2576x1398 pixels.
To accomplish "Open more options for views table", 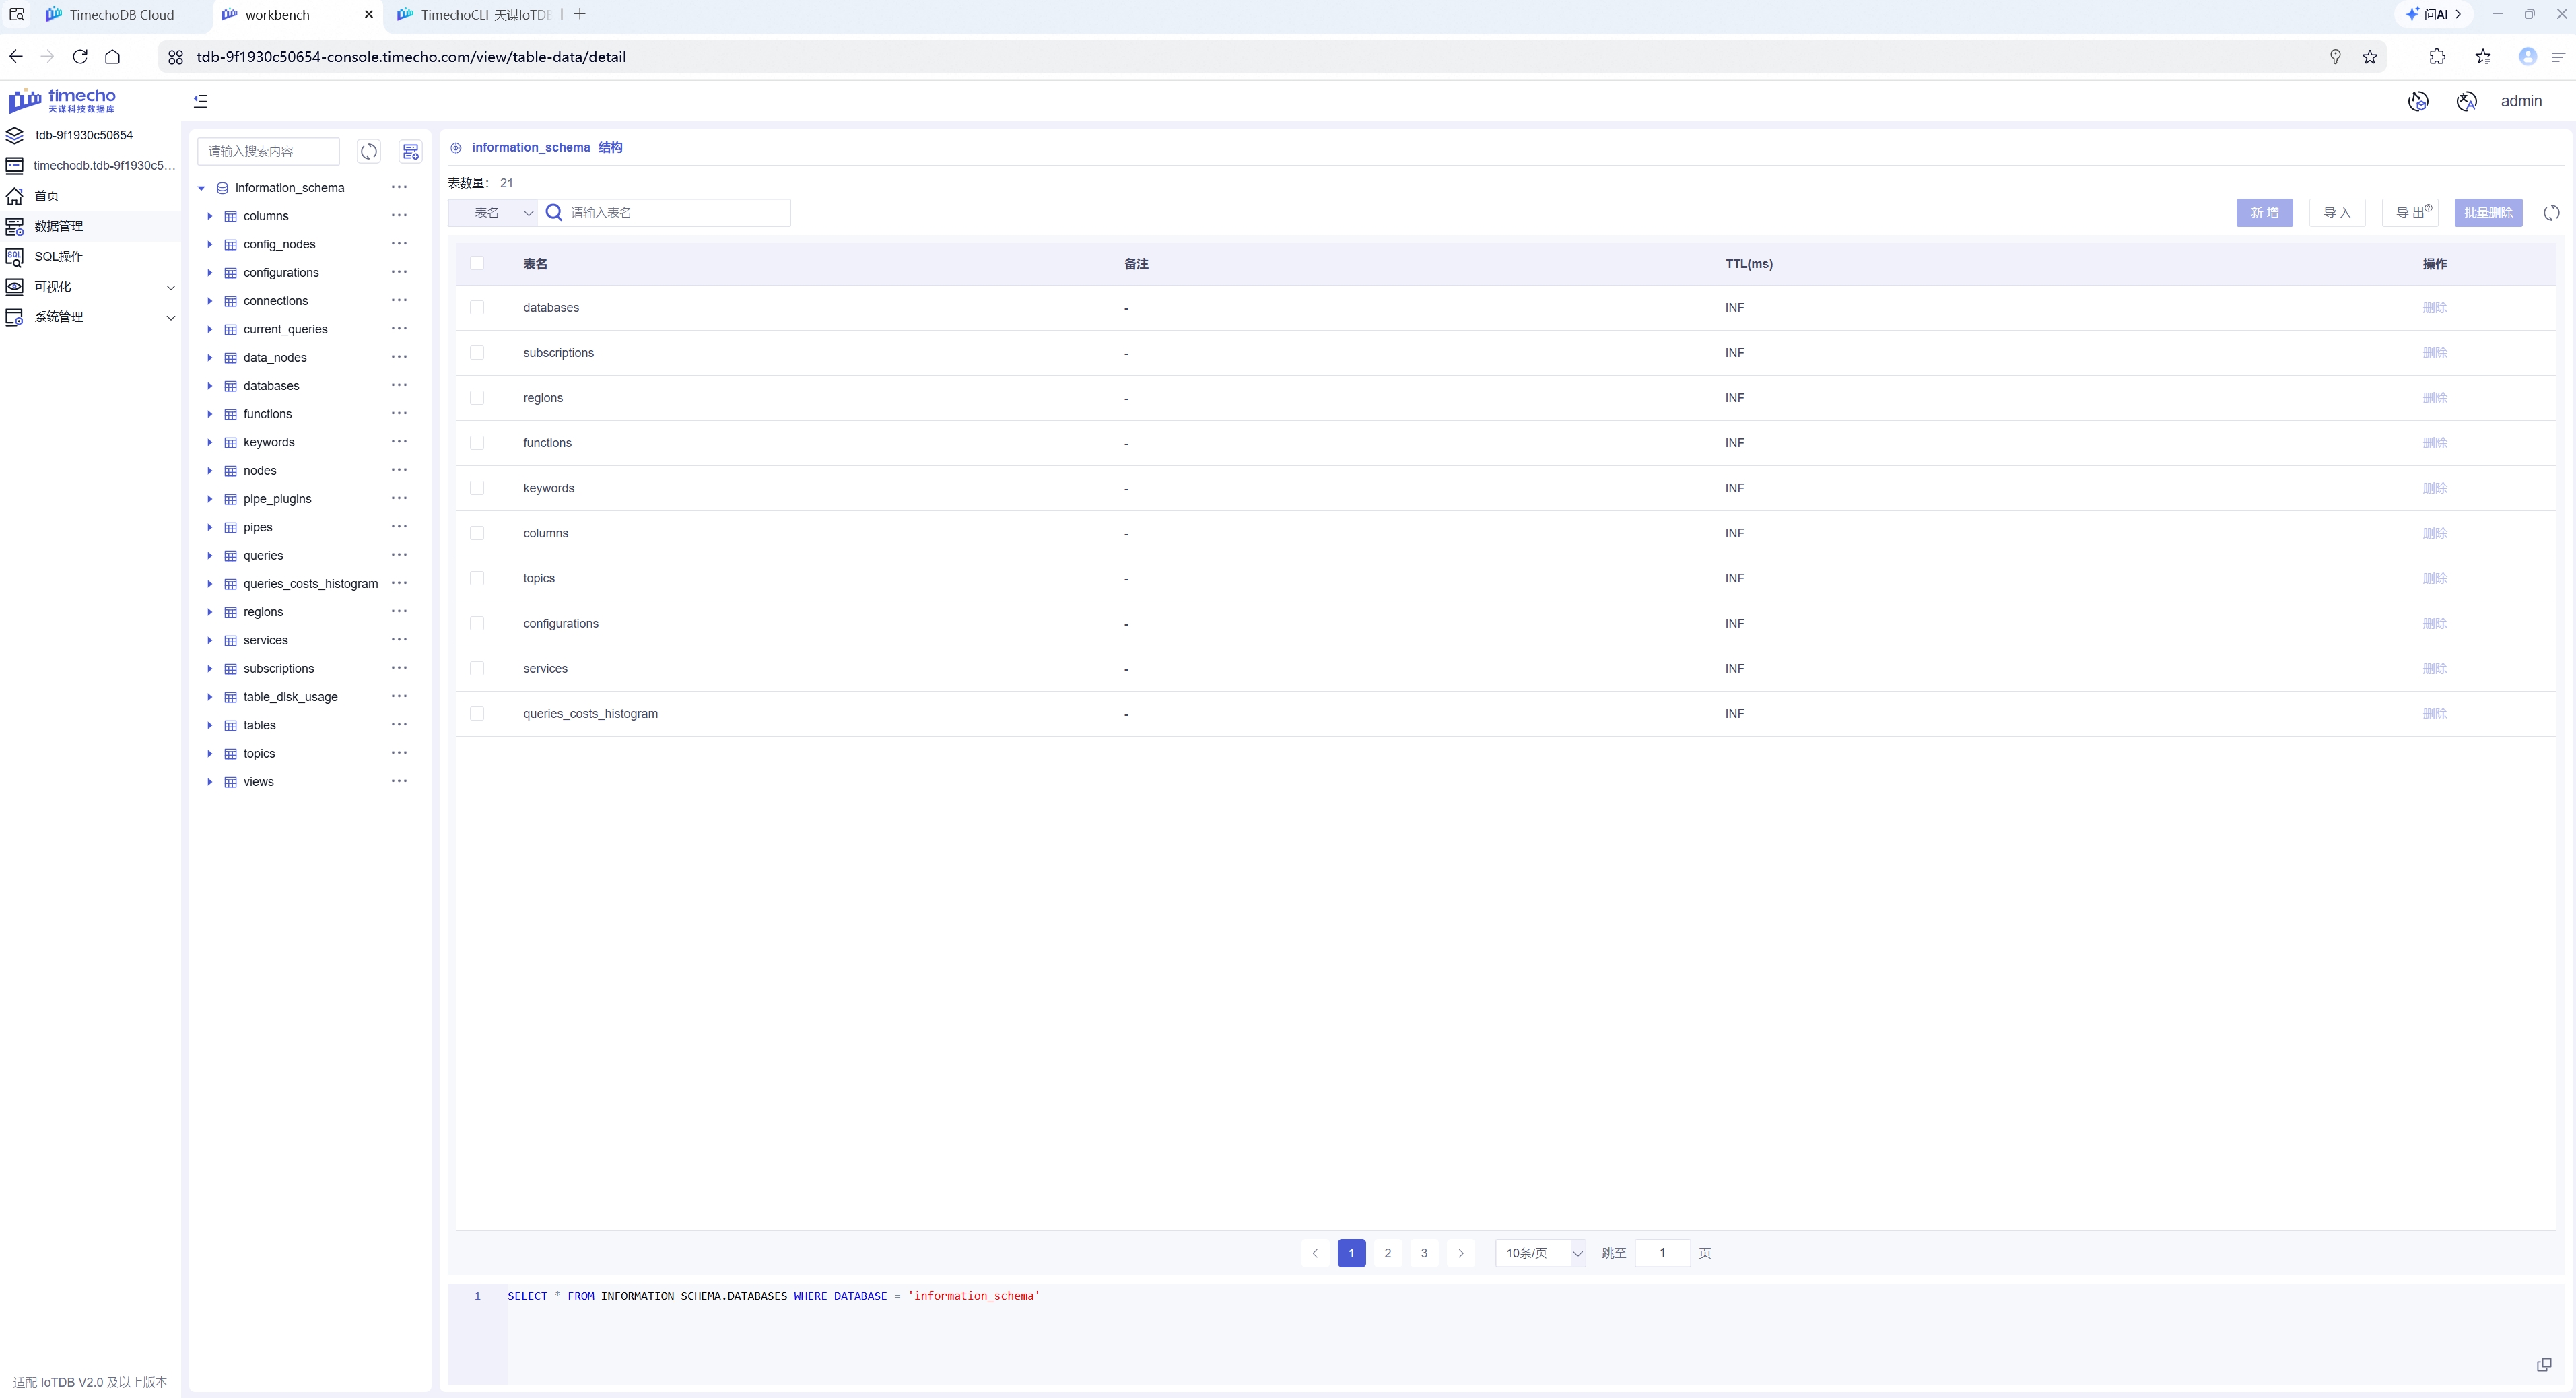I will tap(399, 781).
